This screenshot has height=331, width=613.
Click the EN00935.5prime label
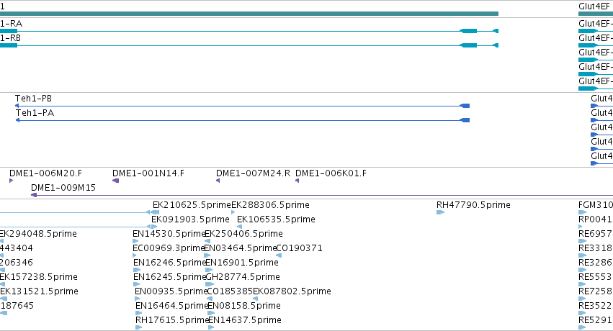[x=171, y=291]
